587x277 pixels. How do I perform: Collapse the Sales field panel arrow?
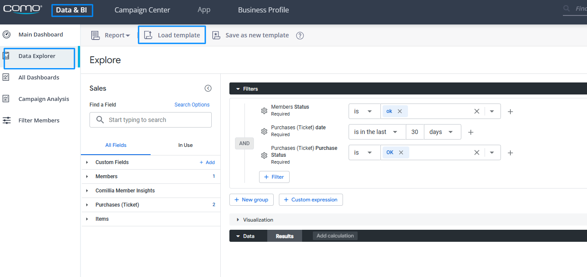(x=208, y=88)
